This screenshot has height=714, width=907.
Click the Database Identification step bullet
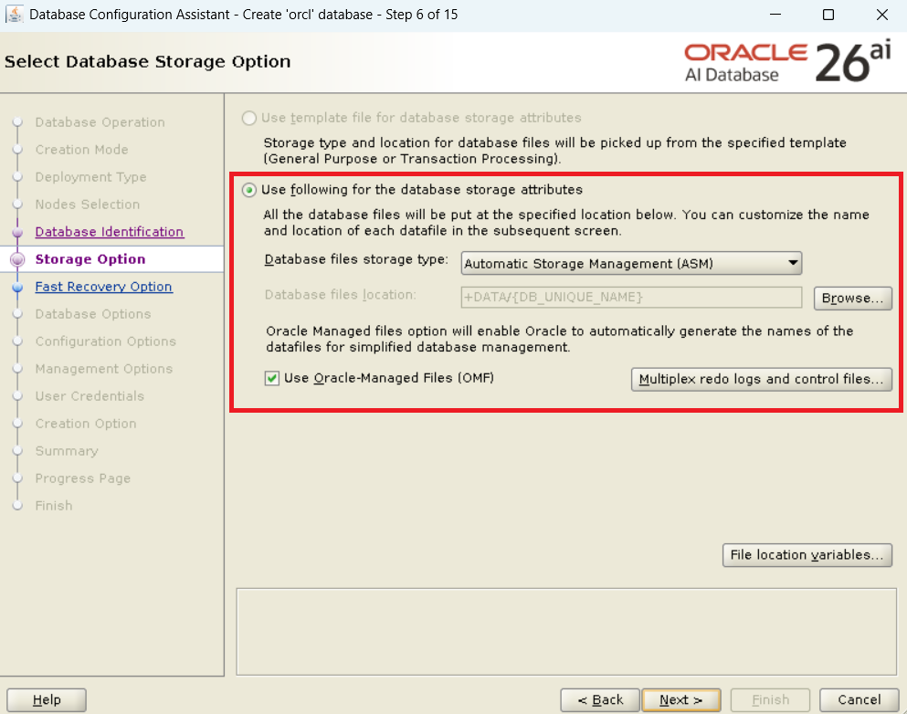point(16,232)
